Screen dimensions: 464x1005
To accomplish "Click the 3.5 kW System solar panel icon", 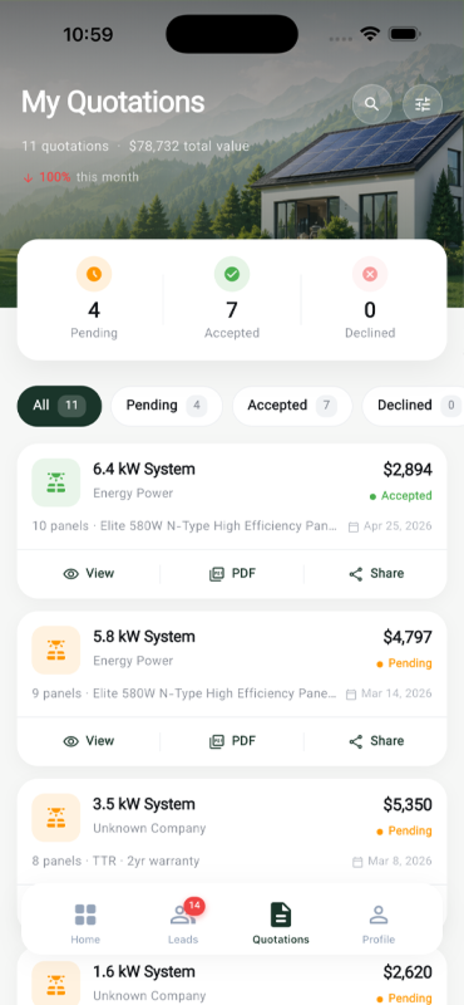I will [56, 817].
